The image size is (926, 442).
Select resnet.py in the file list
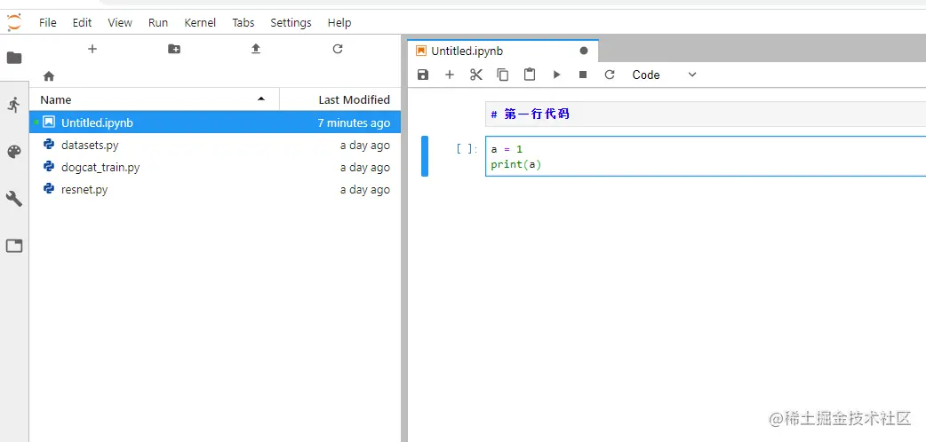coord(215,190)
